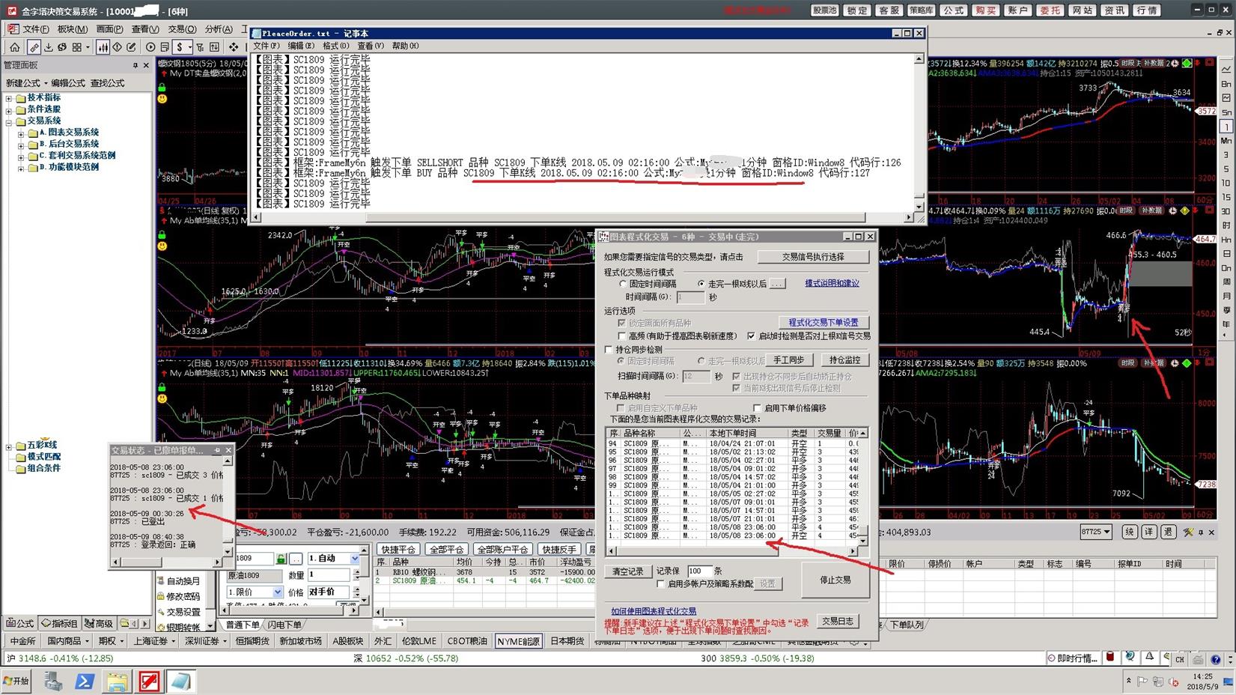Screen dimensions: 1236x695
Task: Toggle 启用多帐户及策略系数配 checkbox
Action: [661, 584]
